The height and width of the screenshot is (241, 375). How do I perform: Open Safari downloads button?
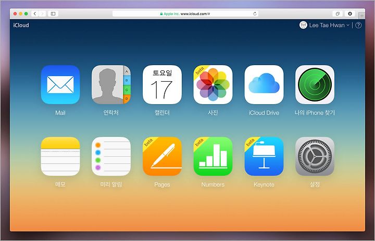(x=349, y=14)
